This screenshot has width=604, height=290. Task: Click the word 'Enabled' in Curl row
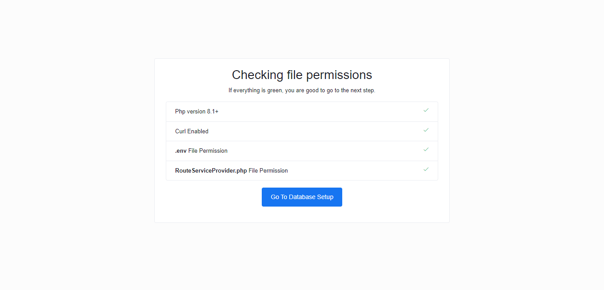pos(198,131)
